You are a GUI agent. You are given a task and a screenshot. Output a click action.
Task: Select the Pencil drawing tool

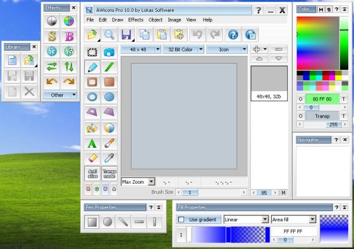pyautogui.click(x=93, y=67)
